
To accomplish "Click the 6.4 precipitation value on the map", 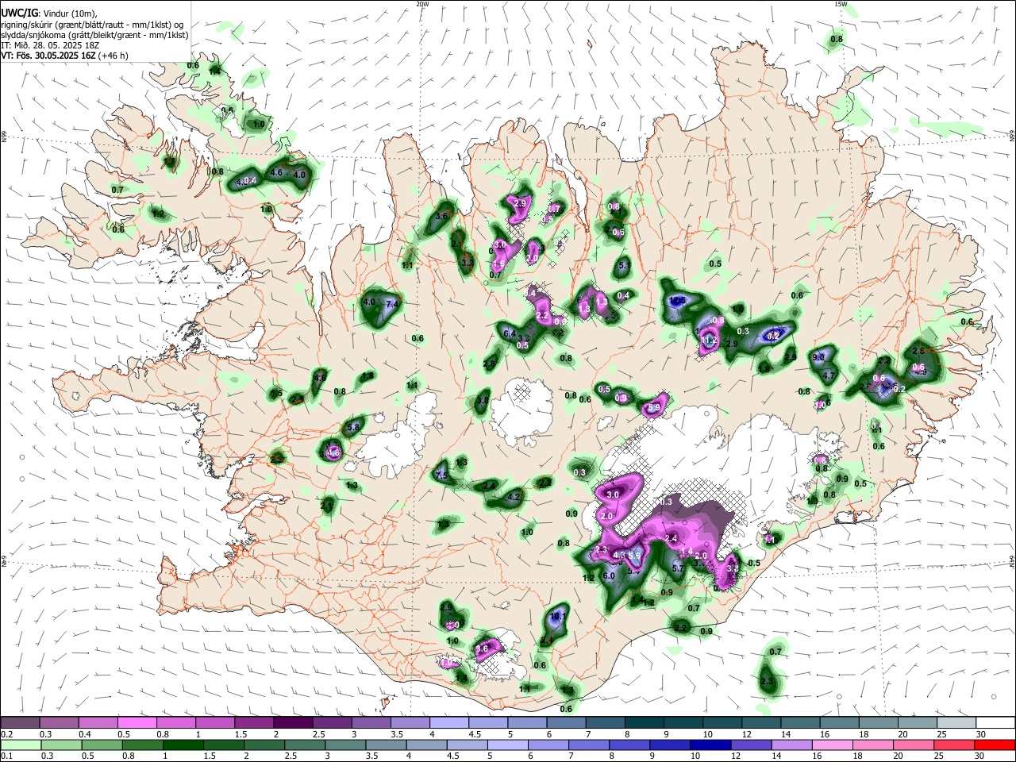I will 510,333.
